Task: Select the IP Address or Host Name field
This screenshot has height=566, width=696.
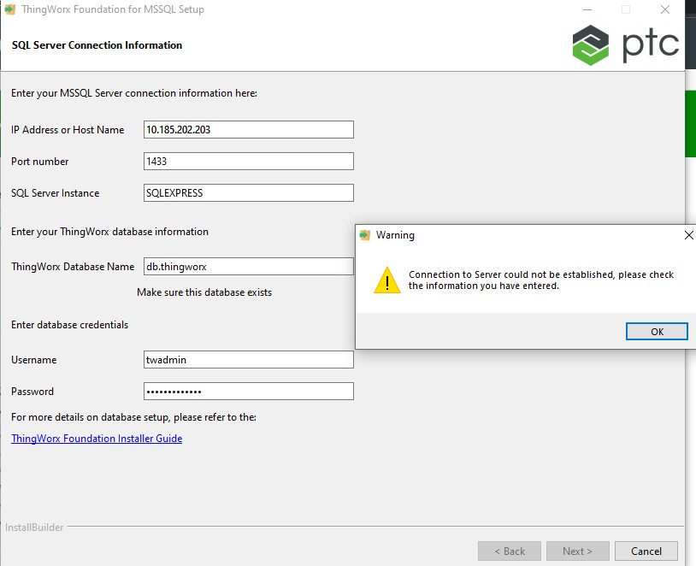Action: point(248,129)
